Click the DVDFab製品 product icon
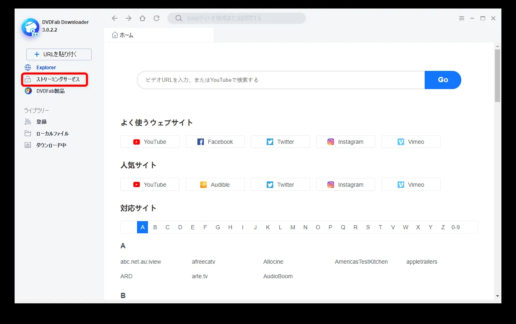Screen dimensions: 516x324 (28, 91)
